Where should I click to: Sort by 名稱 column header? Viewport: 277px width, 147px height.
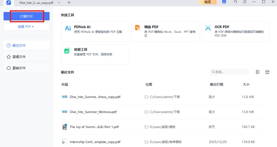[65, 84]
